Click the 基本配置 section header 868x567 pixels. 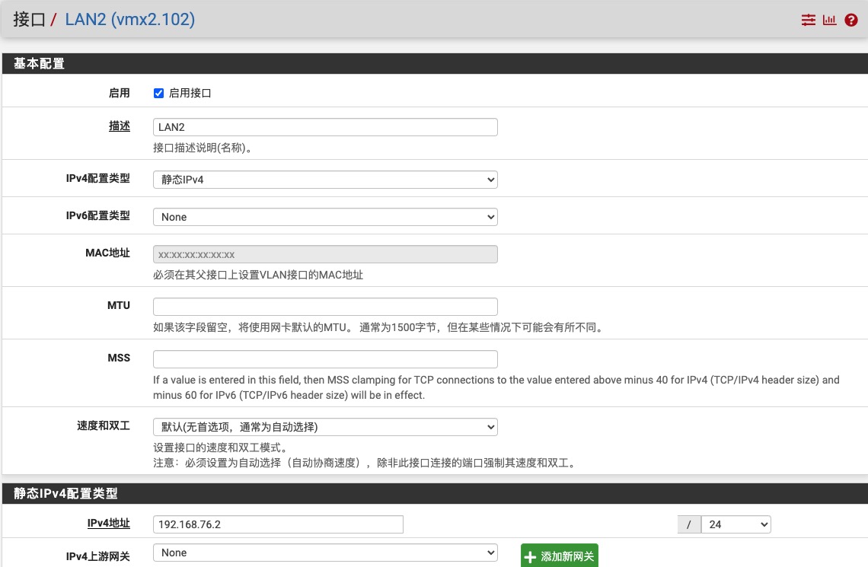[40, 64]
